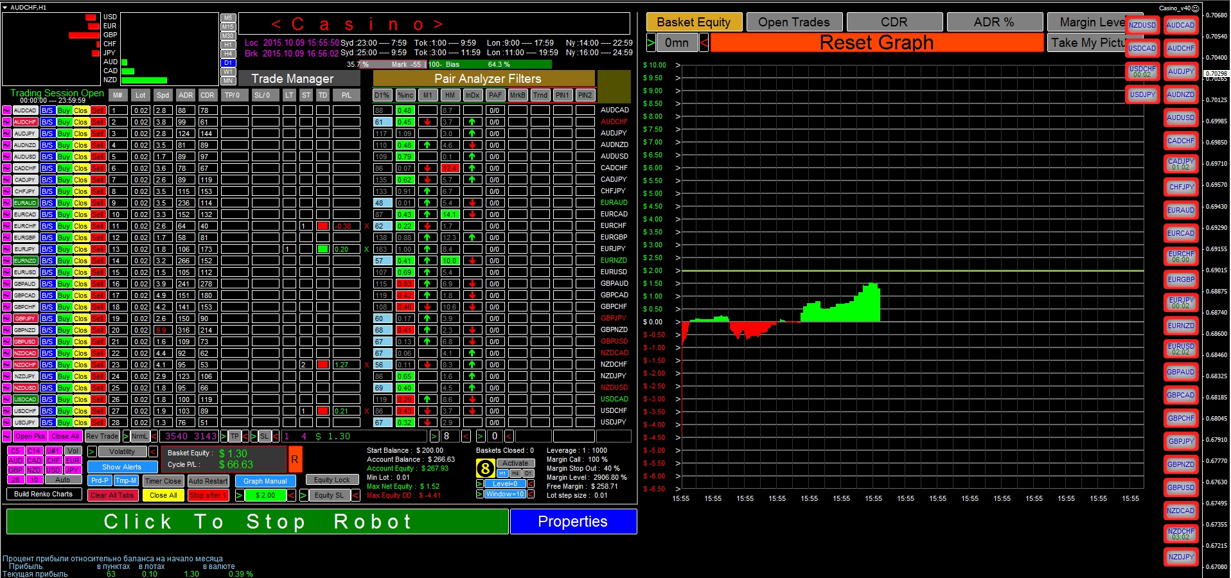Select the H4 timeframe in the top column
Image resolution: width=1231 pixels, height=578 pixels.
pyautogui.click(x=228, y=54)
